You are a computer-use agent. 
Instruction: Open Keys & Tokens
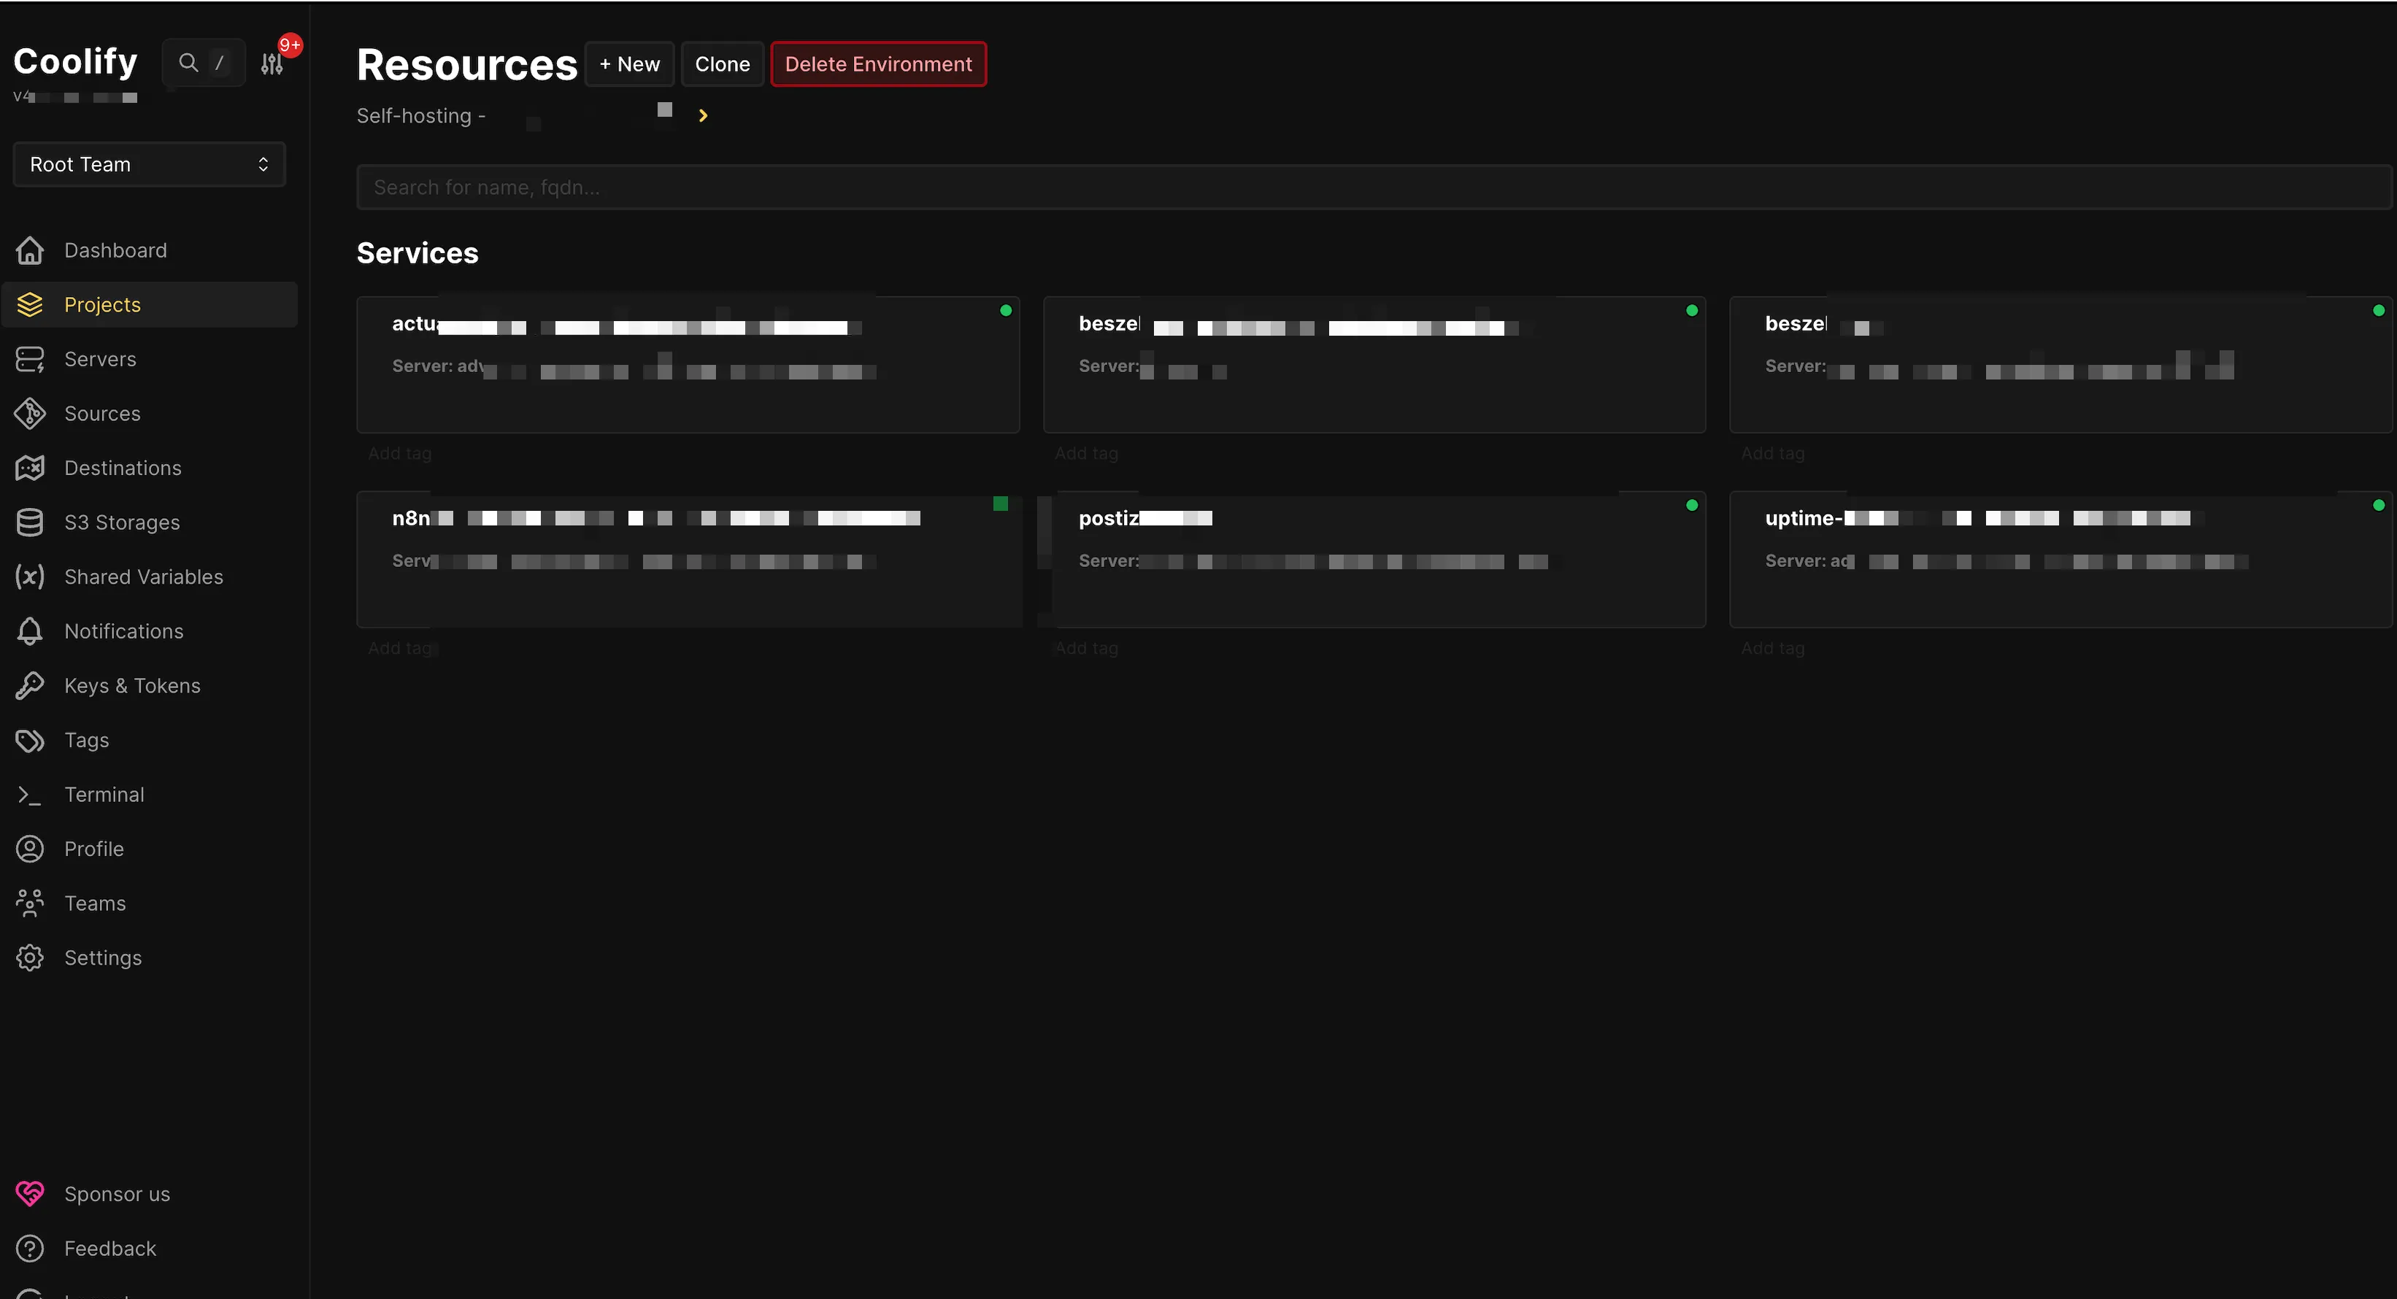132,685
